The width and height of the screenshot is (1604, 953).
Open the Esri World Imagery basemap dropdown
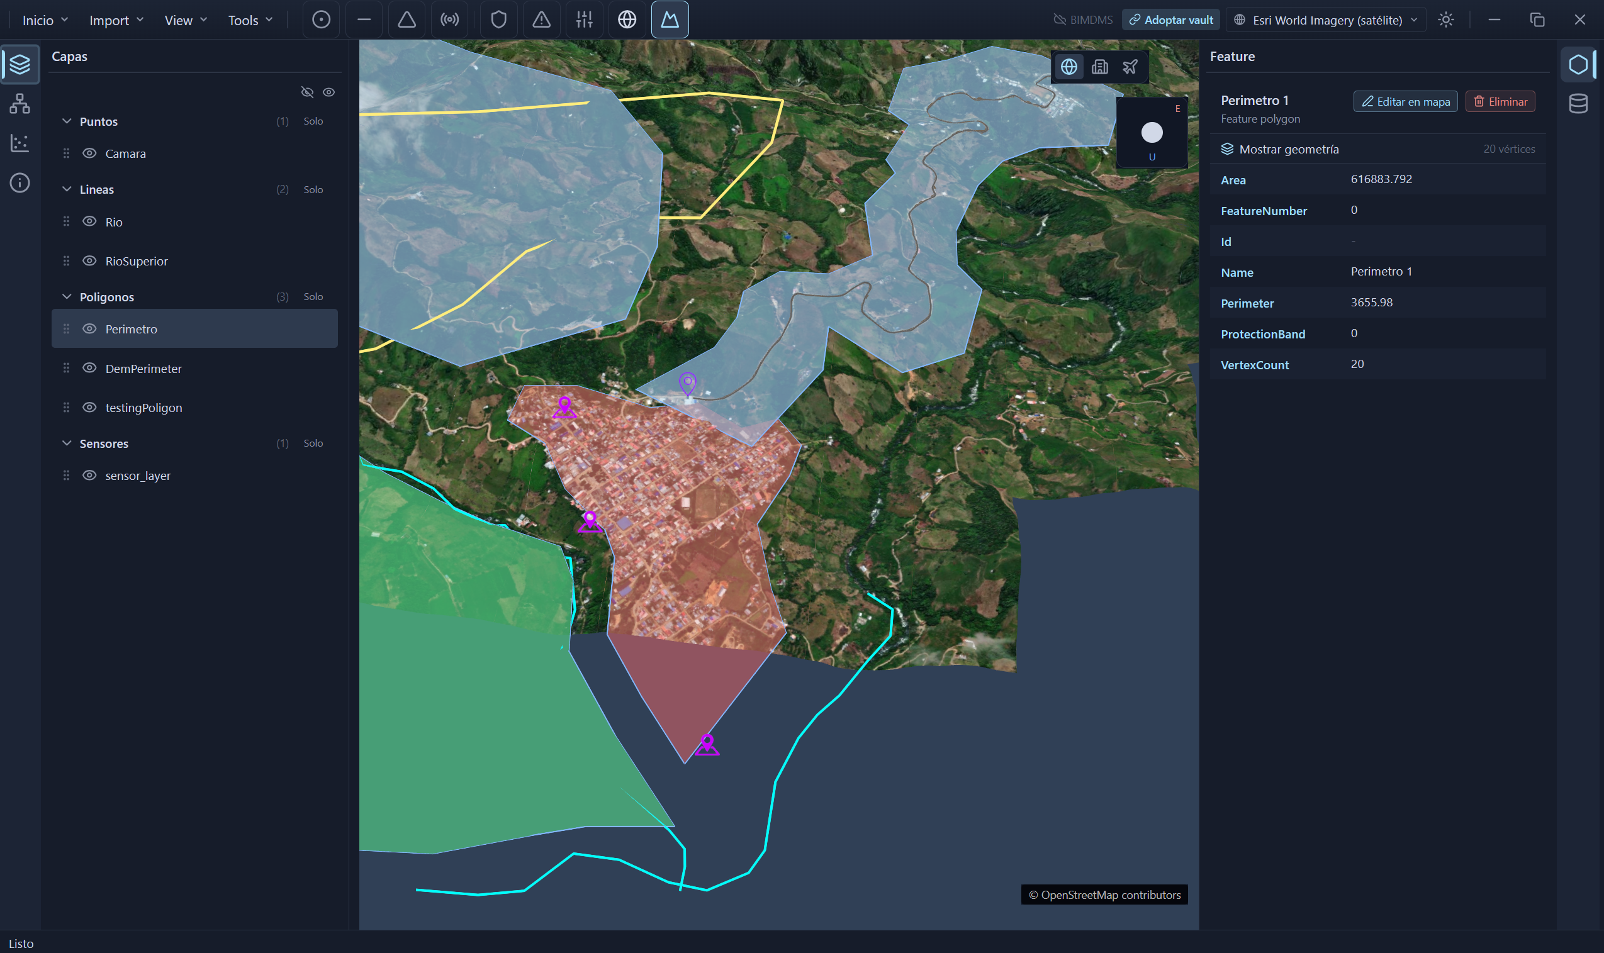(1326, 20)
